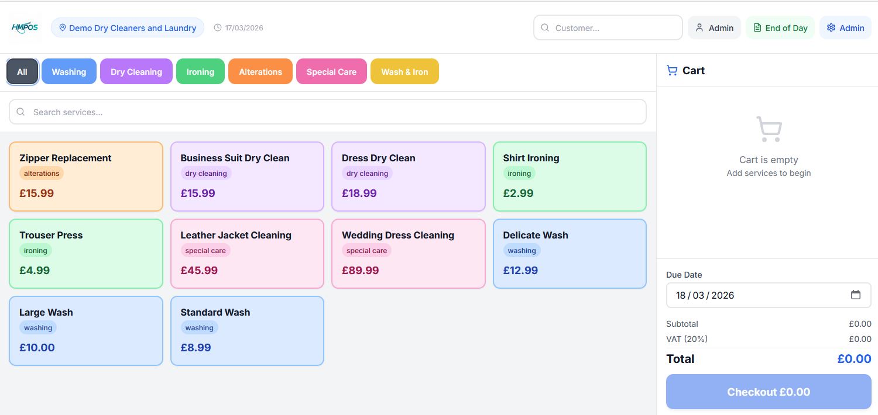This screenshot has height=415, width=878.
Task: Add Large Wash to the cart
Action: pyautogui.click(x=86, y=331)
